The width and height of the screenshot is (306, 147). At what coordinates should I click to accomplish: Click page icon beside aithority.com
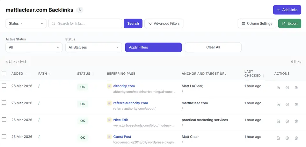point(109,86)
